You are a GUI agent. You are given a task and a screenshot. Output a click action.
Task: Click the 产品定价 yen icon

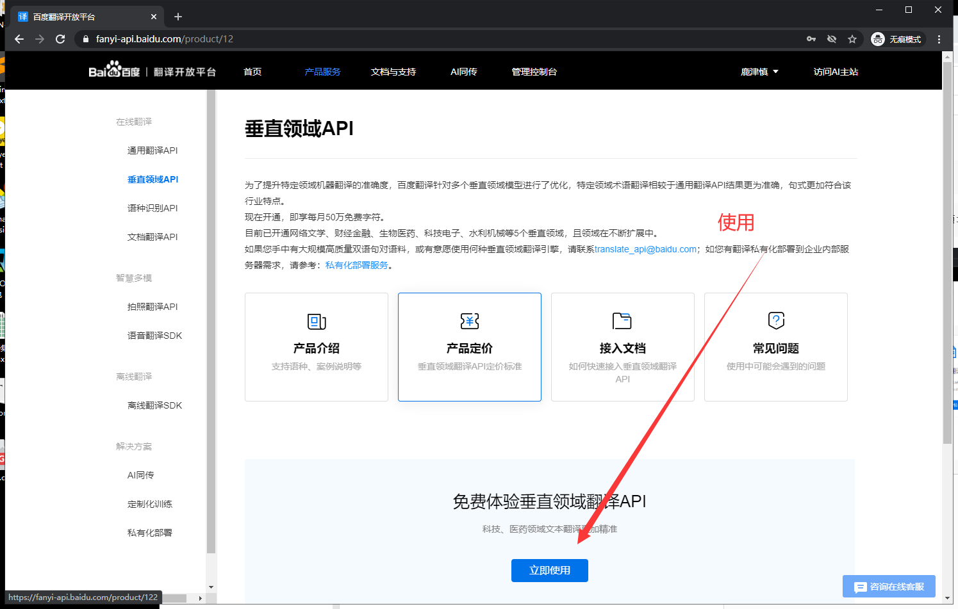click(470, 321)
